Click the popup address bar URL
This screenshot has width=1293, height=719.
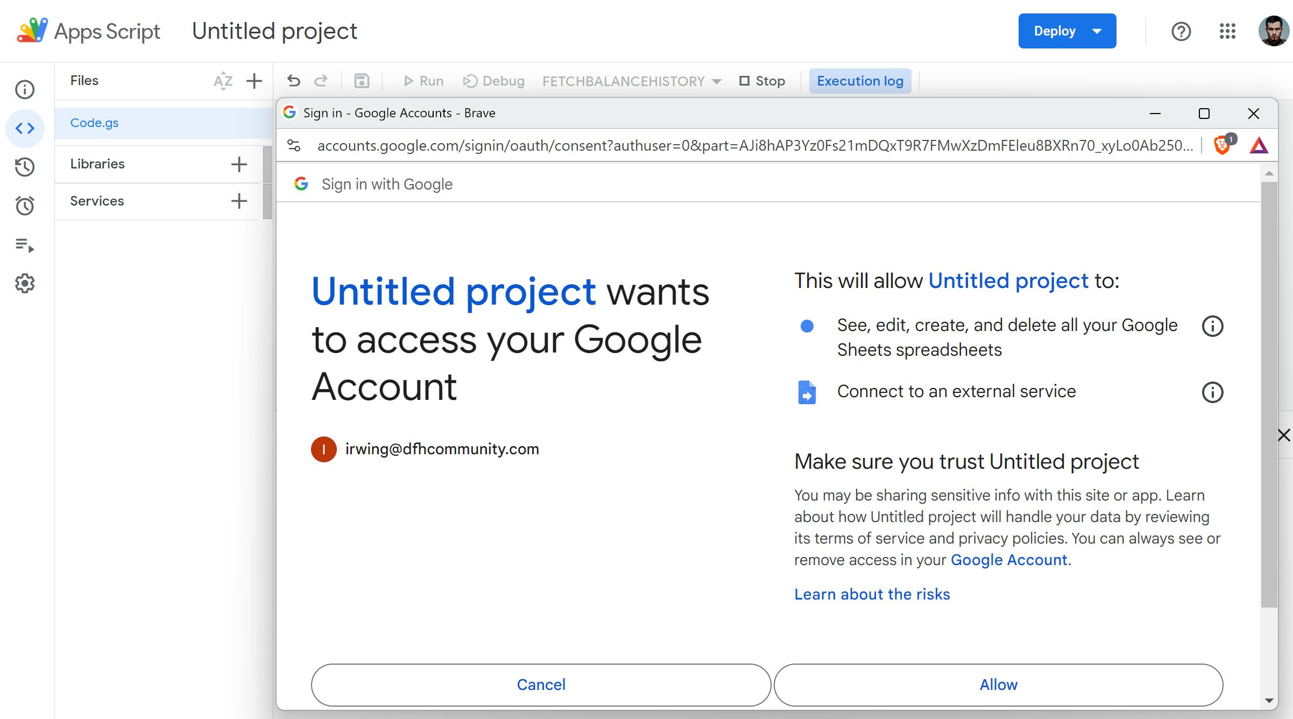(x=755, y=145)
